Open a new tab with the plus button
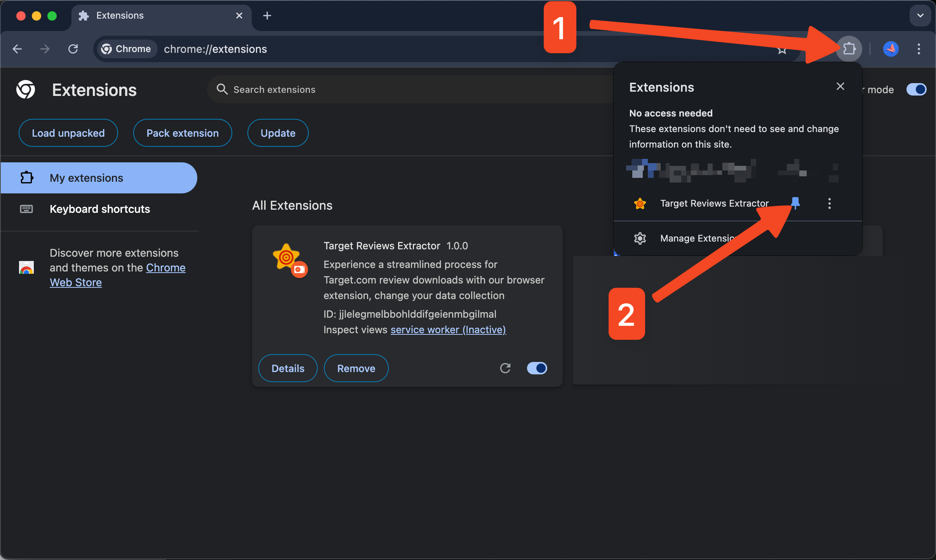Screen dimensions: 936x560 267,16
